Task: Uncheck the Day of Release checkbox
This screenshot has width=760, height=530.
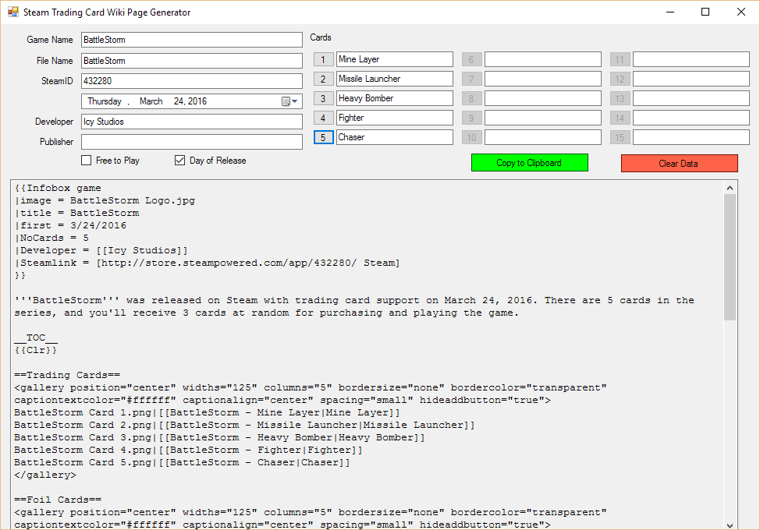Action: [x=179, y=161]
